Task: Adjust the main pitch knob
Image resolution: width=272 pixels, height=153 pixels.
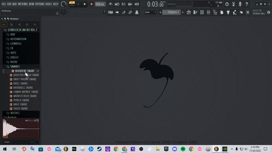Action: point(63,12)
